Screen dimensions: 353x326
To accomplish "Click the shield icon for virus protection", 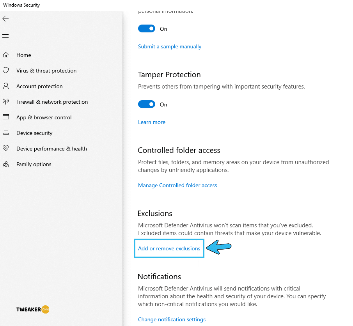I will [6, 71].
